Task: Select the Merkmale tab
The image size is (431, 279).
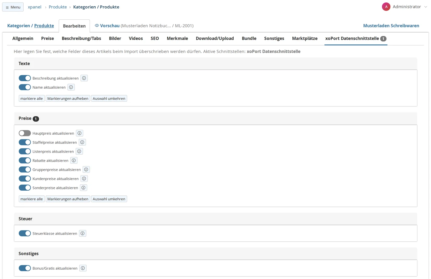Action: tap(177, 38)
